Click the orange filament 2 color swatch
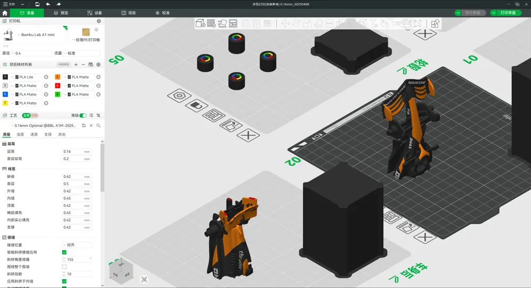 coord(58,77)
